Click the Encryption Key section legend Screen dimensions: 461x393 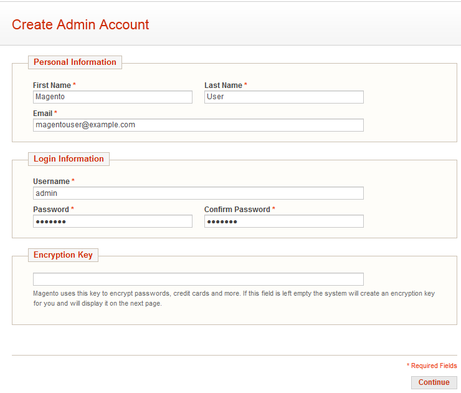63,255
